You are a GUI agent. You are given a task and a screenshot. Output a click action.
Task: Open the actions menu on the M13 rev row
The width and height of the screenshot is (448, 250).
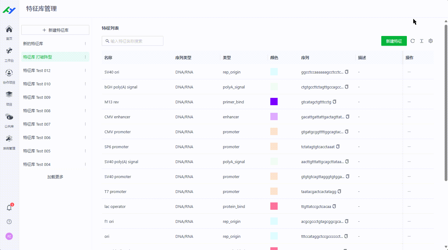tap(409, 102)
